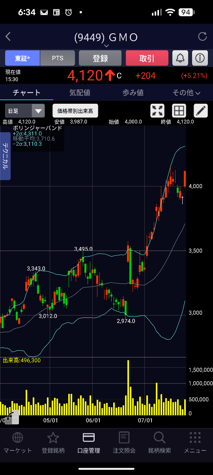This screenshot has height=475, width=213.
Task: Tap the 6:34 clock in status bar
Action: click(27, 12)
